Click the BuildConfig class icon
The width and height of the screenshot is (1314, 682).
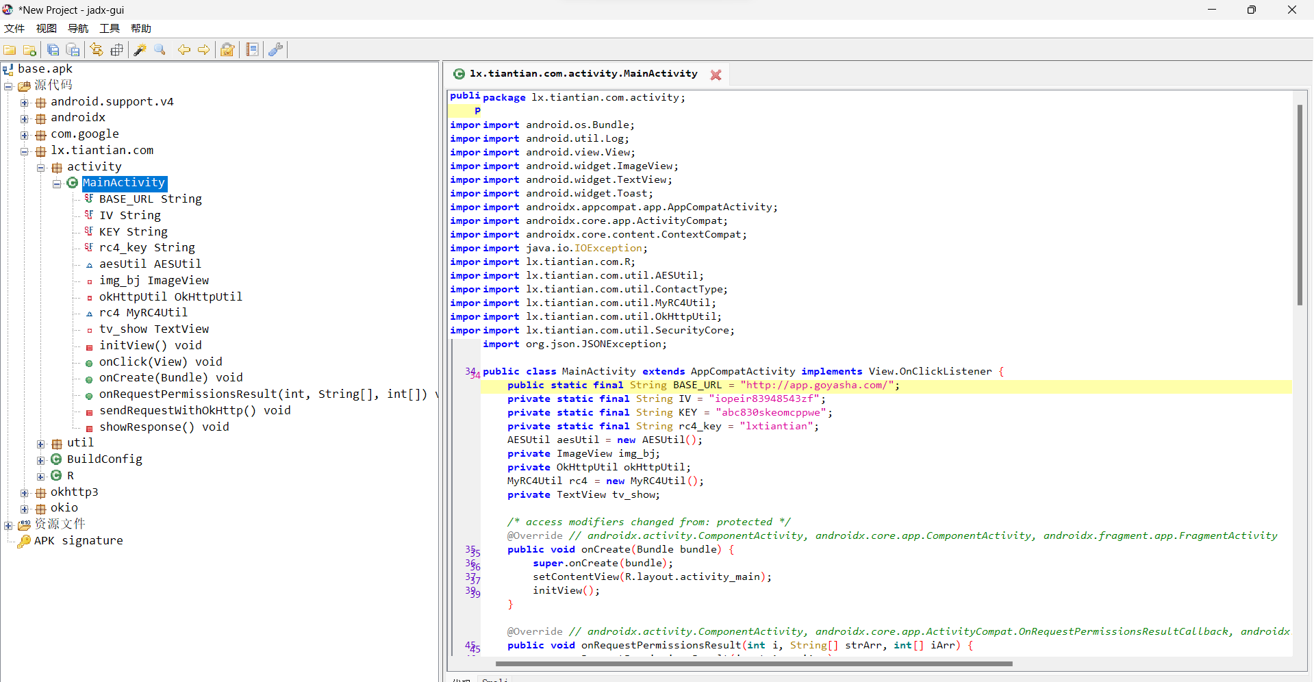point(57,459)
